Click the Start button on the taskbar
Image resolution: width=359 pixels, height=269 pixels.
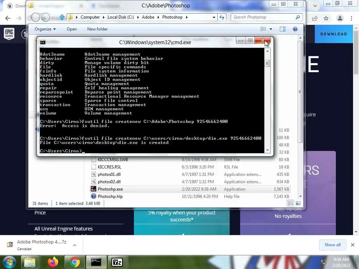(x=9, y=262)
